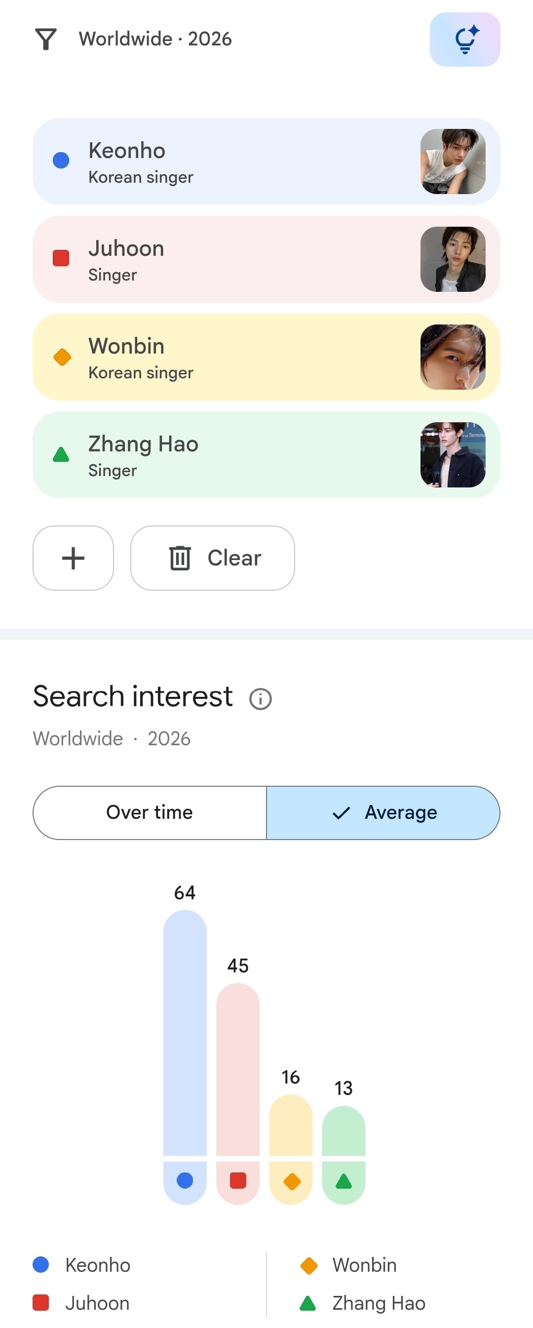Viewport: 533px width, 1328px height.
Task: Click the pink Juhoon bar showing 45
Action: 238,1069
